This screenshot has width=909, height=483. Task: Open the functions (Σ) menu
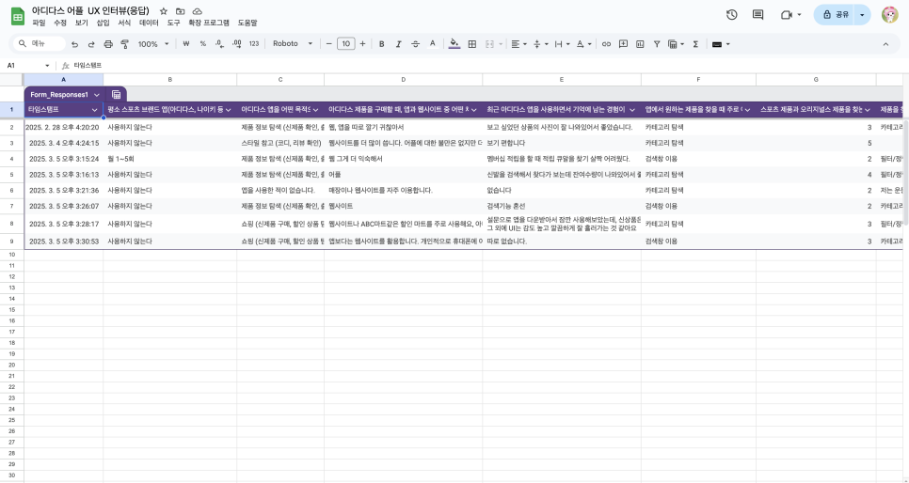[695, 44]
